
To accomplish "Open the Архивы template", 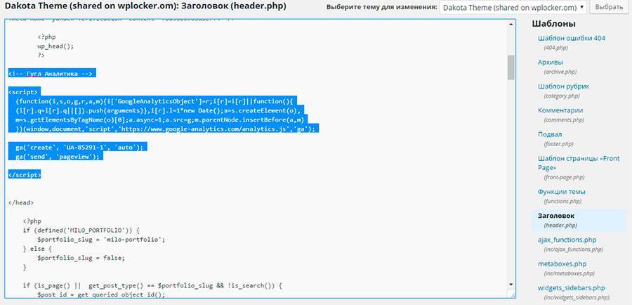I will [550, 62].
